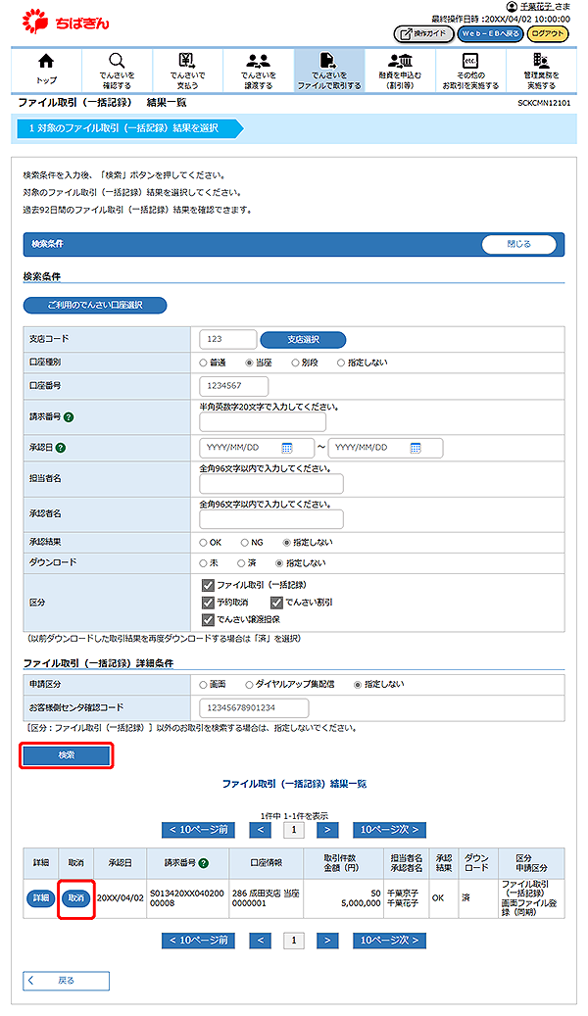Click the 担当者名 input field
This screenshot has width=588, height=1016.
271,484
